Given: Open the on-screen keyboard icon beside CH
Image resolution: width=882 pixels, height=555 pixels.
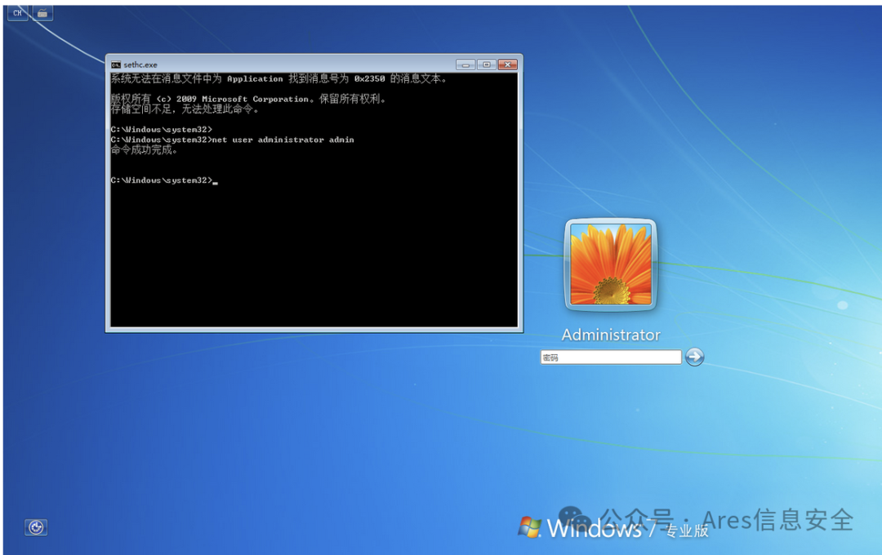Looking at the screenshot, I should click(x=42, y=12).
